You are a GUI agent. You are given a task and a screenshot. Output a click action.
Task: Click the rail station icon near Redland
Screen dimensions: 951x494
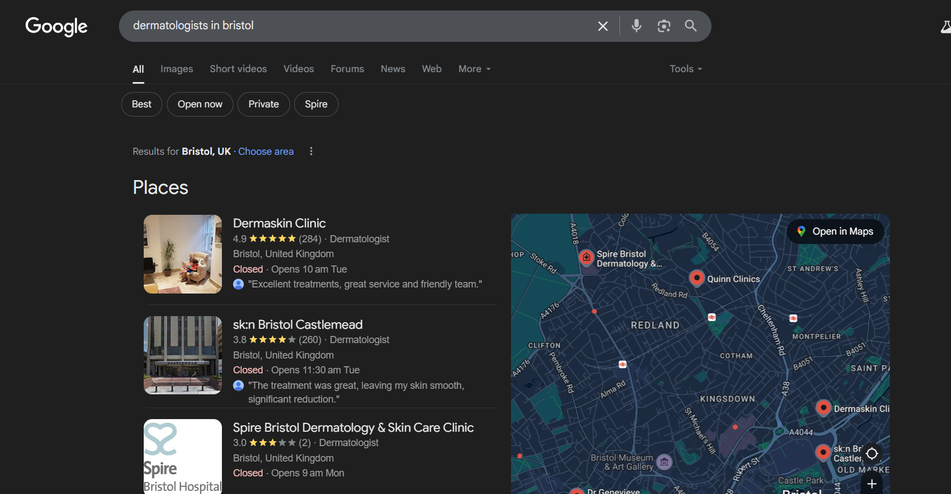point(712,317)
